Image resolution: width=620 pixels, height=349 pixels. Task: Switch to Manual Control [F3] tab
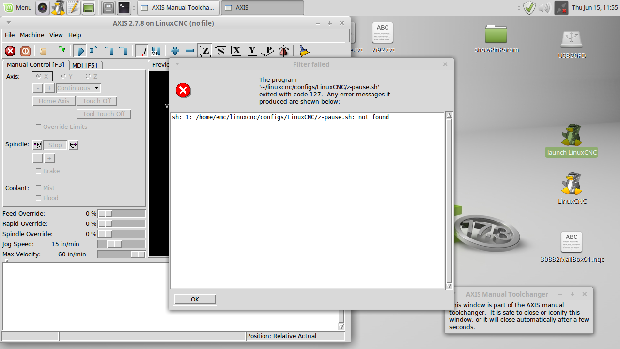[35, 64]
